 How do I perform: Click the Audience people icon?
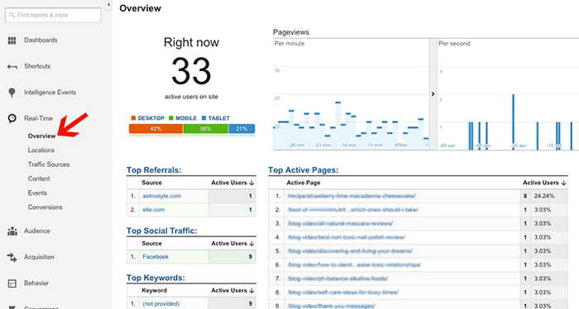(x=12, y=231)
